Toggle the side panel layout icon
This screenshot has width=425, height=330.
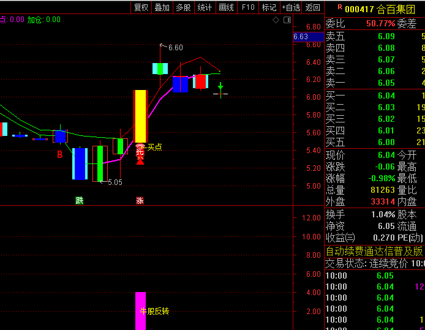tap(287, 20)
